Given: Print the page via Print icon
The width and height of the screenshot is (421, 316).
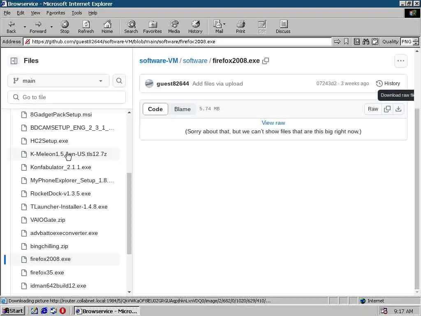Looking at the screenshot, I should 240,27.
